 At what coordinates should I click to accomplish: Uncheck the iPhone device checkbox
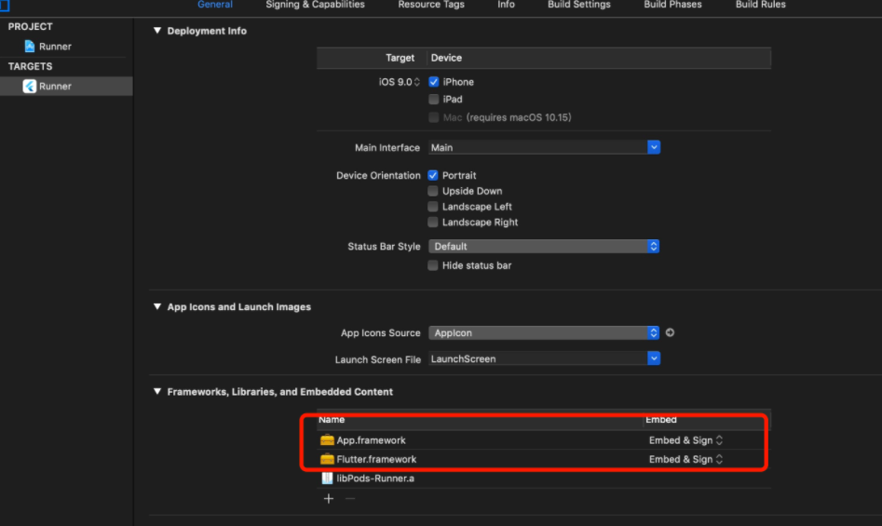[x=434, y=82]
